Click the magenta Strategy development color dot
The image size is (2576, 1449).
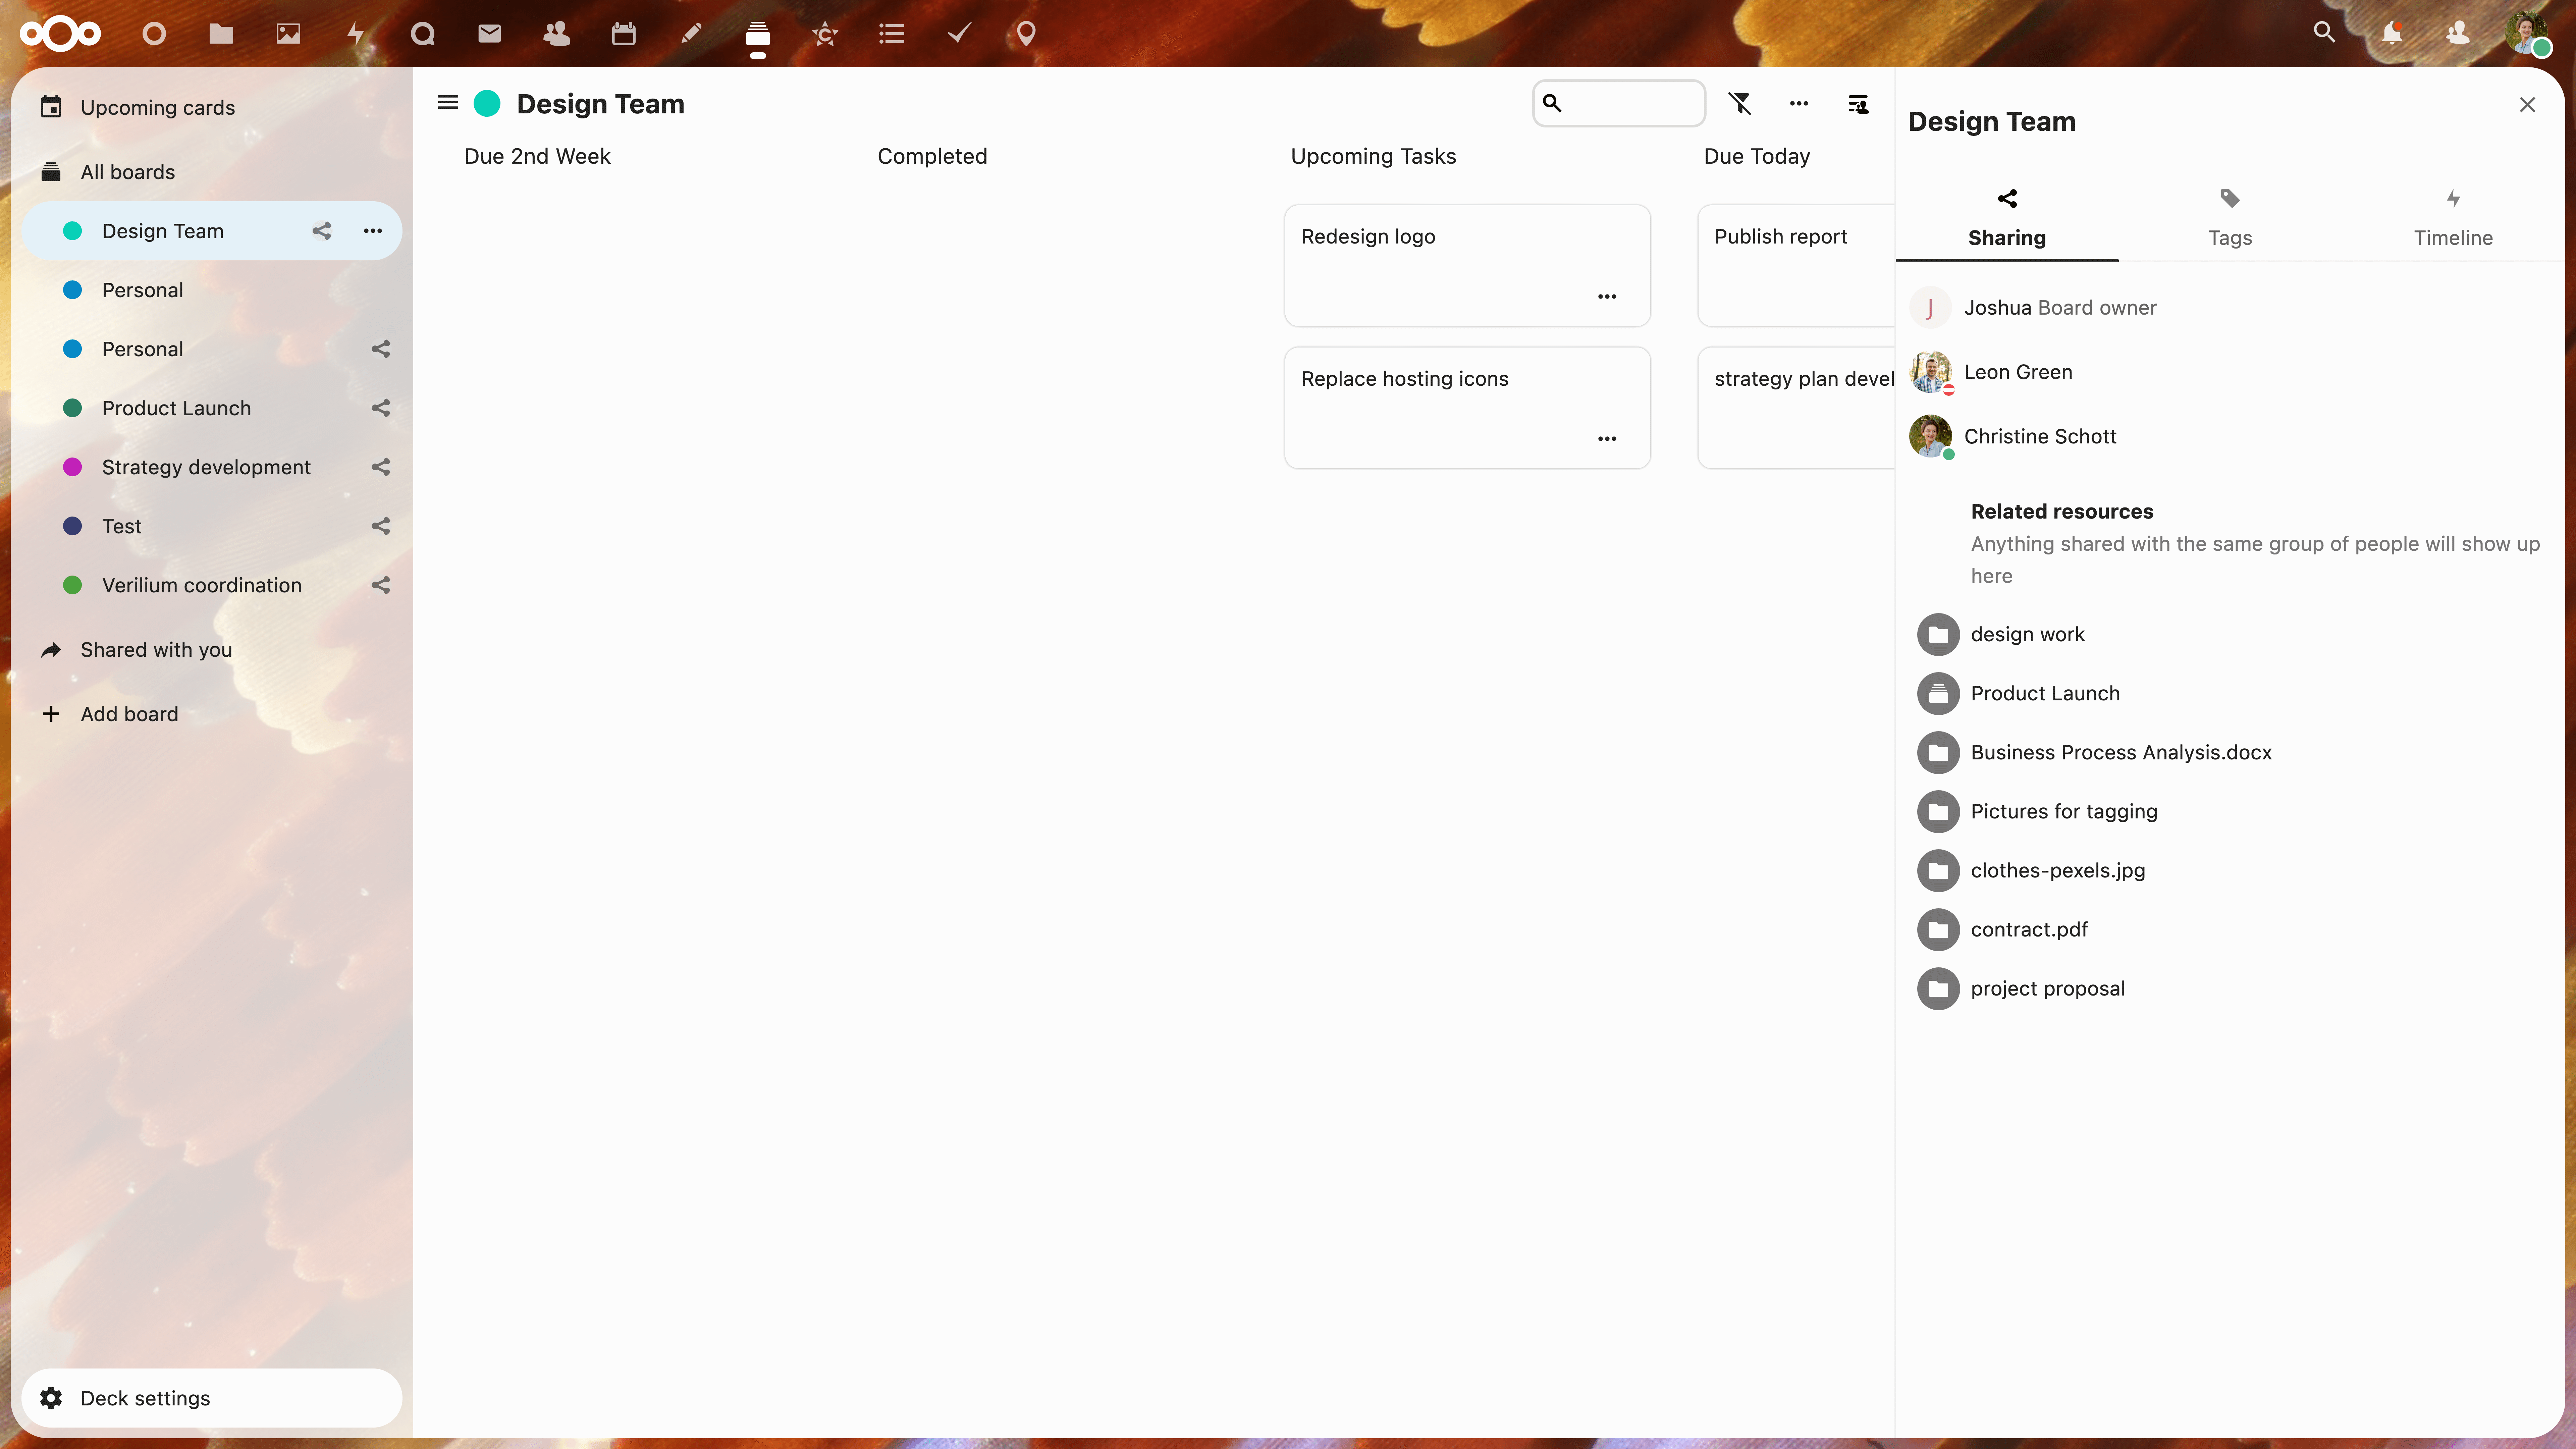72,467
